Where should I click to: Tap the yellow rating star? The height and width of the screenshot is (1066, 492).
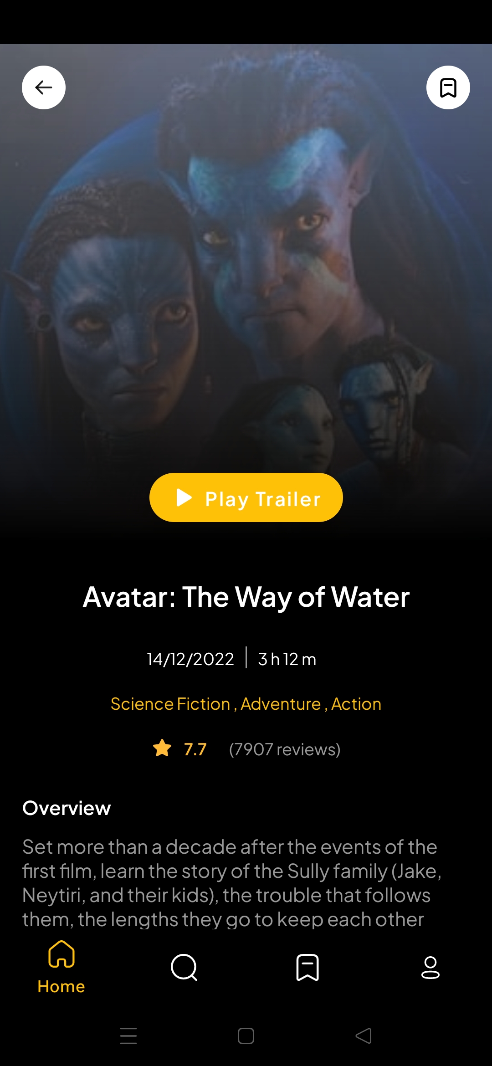[x=162, y=748]
